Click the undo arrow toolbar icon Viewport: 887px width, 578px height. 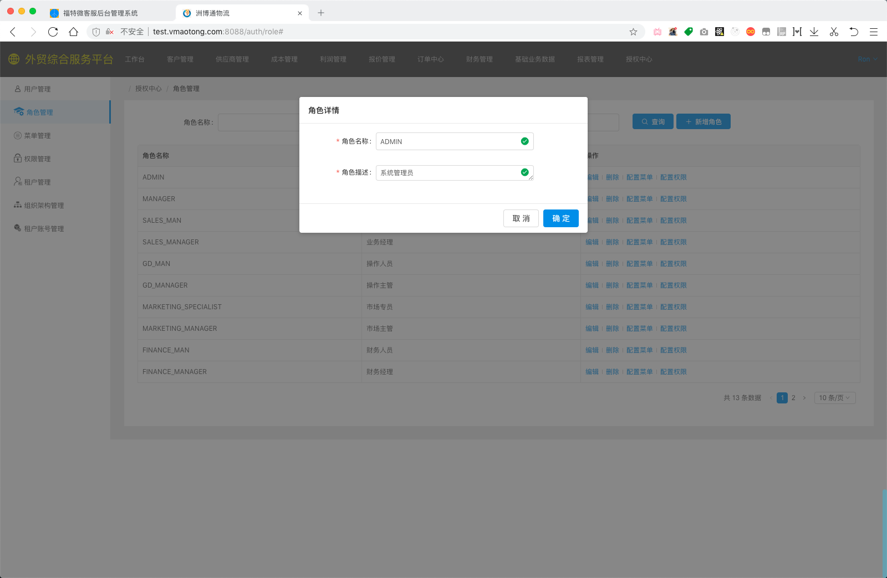point(854,32)
